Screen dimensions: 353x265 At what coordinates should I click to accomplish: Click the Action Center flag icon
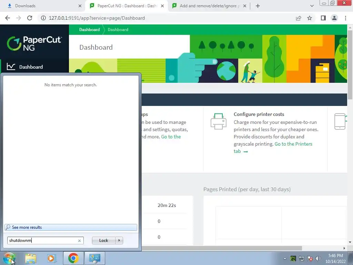pyautogui.click(x=310, y=258)
